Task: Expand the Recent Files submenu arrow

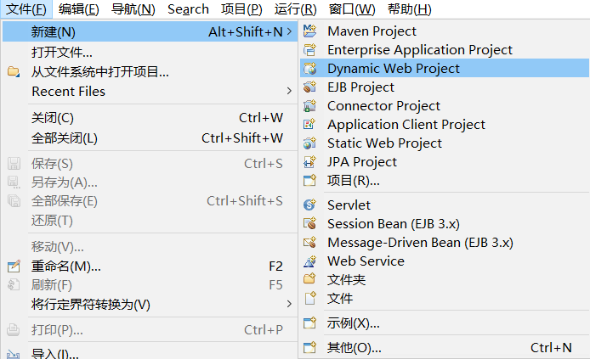Action: click(289, 91)
